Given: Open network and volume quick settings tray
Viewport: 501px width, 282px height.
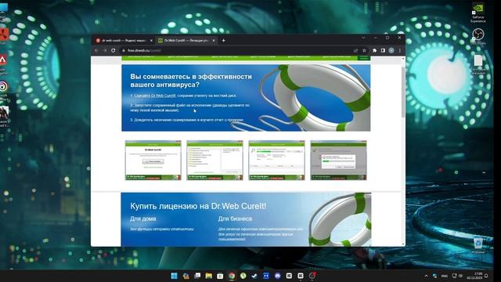Looking at the screenshot, I should 457,276.
